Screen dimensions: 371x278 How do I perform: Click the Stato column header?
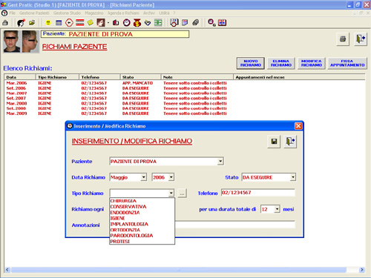pos(141,77)
